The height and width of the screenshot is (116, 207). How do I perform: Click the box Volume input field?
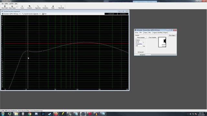[139, 42]
